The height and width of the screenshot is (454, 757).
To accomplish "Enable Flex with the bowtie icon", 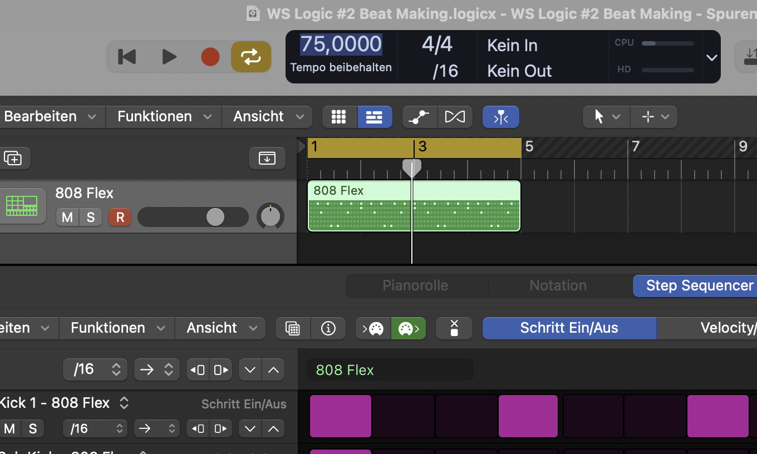I will pos(455,117).
